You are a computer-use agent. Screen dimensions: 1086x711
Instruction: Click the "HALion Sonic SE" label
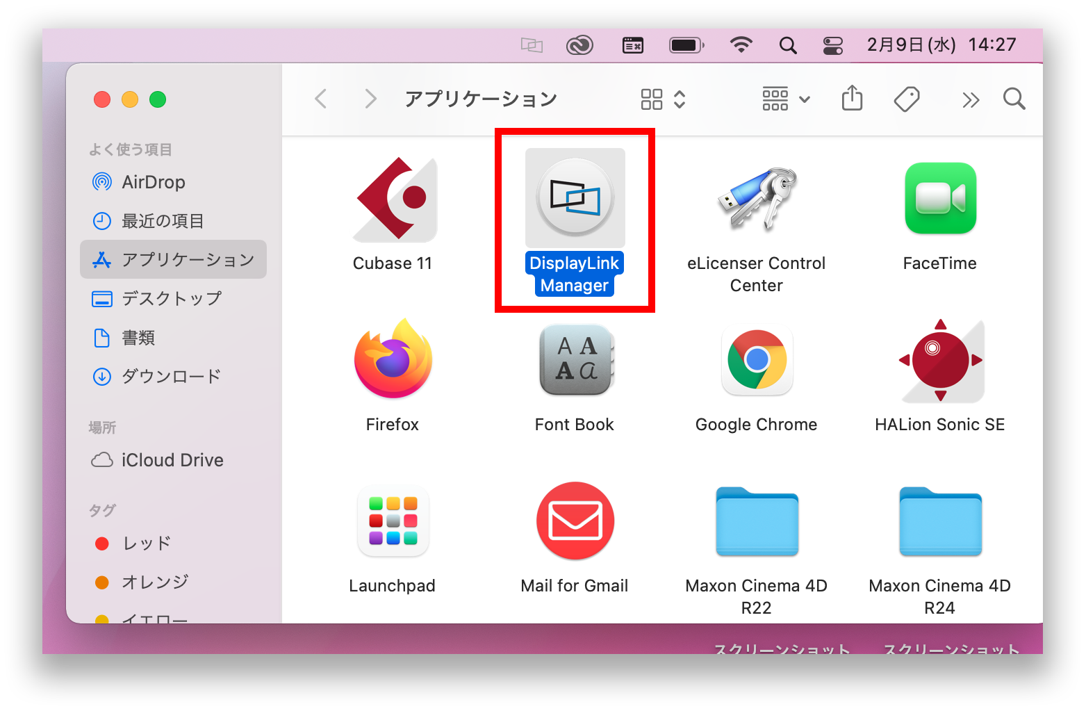[940, 425]
